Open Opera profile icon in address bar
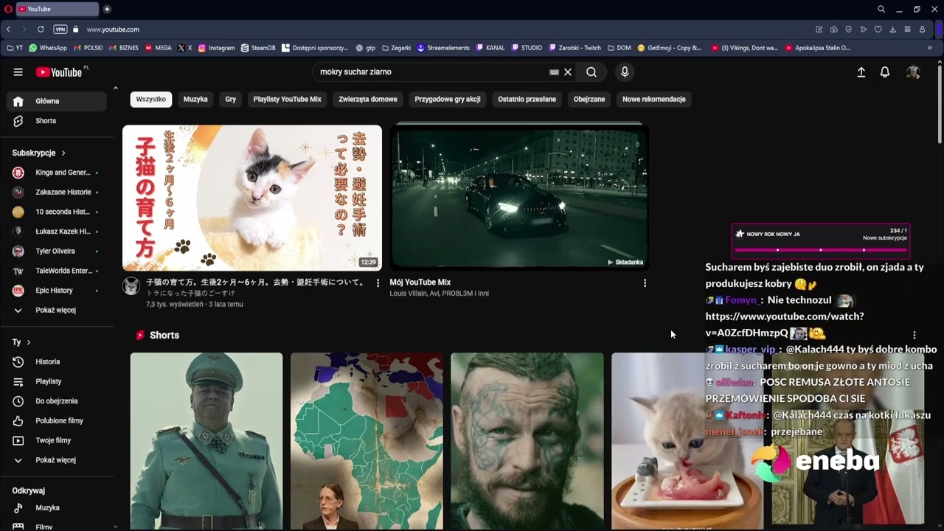This screenshot has width=944, height=531. (x=922, y=29)
